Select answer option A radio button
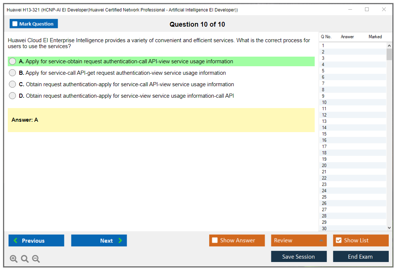This screenshot has width=398, height=272. [x=13, y=61]
